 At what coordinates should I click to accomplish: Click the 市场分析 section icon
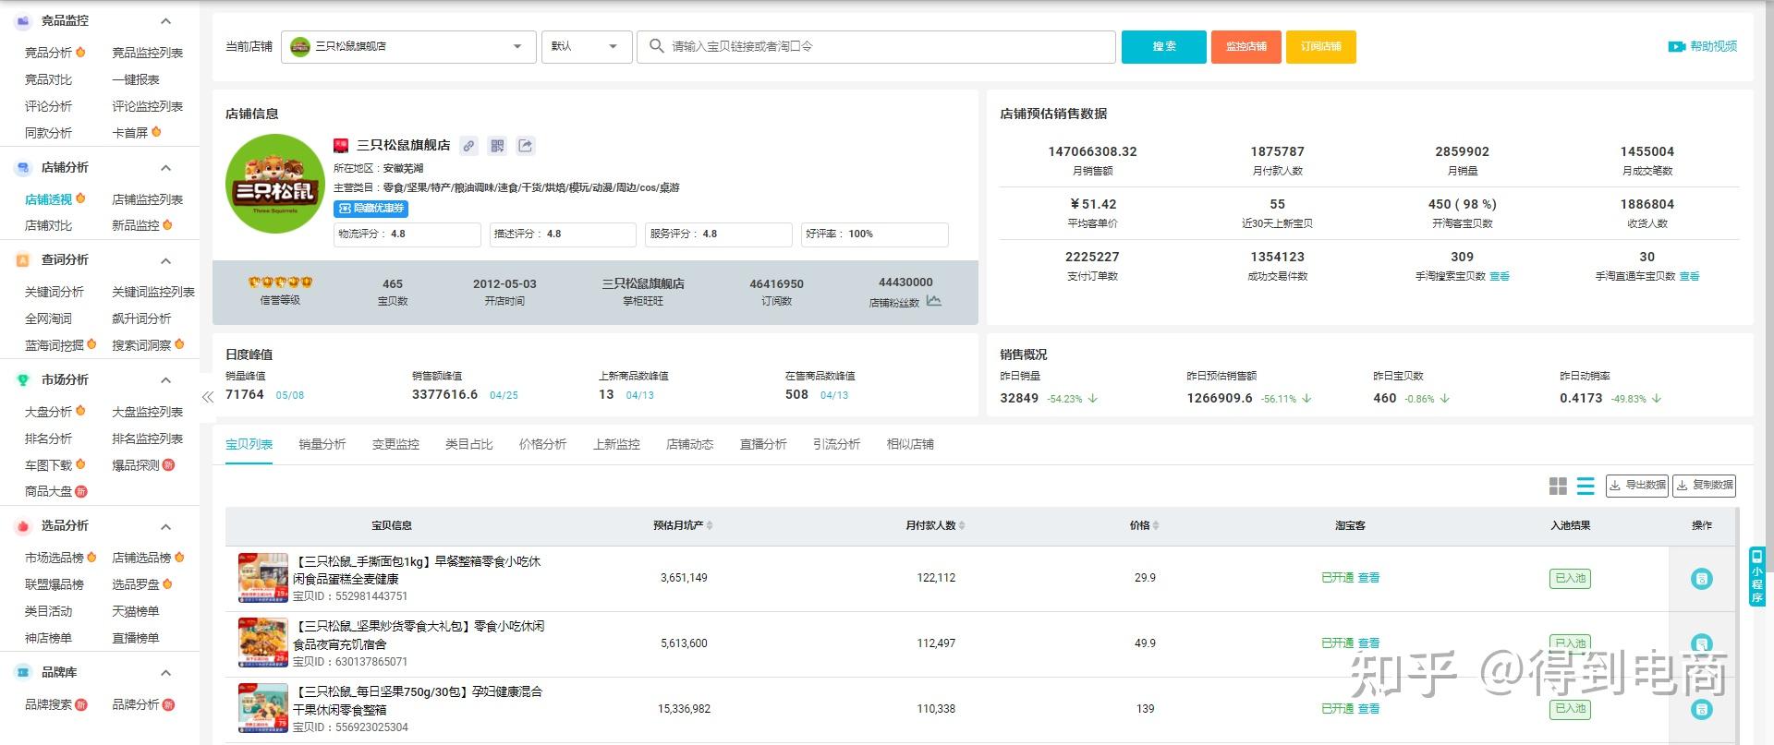point(23,379)
